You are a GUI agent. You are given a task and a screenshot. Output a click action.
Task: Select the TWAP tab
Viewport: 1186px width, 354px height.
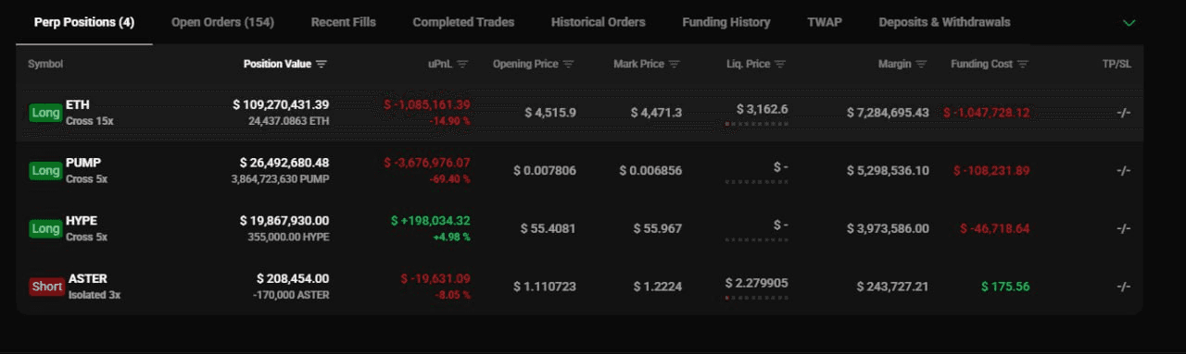[x=825, y=22]
